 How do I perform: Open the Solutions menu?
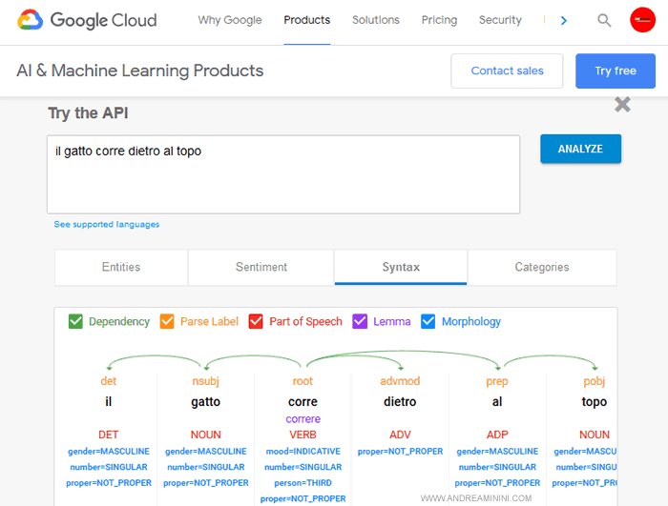pos(376,20)
